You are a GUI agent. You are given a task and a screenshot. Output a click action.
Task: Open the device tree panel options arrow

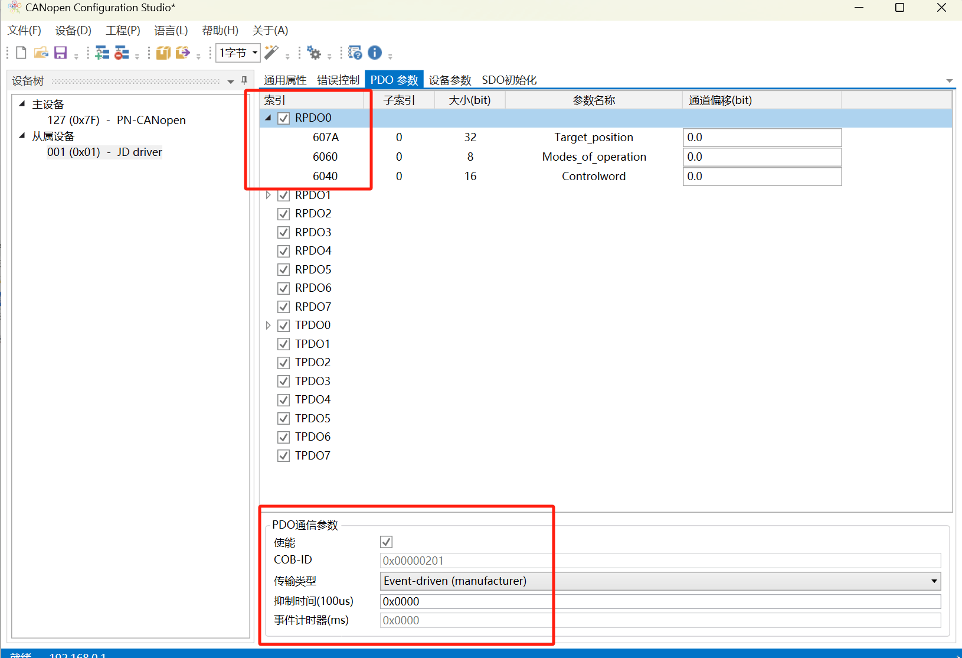pos(231,82)
